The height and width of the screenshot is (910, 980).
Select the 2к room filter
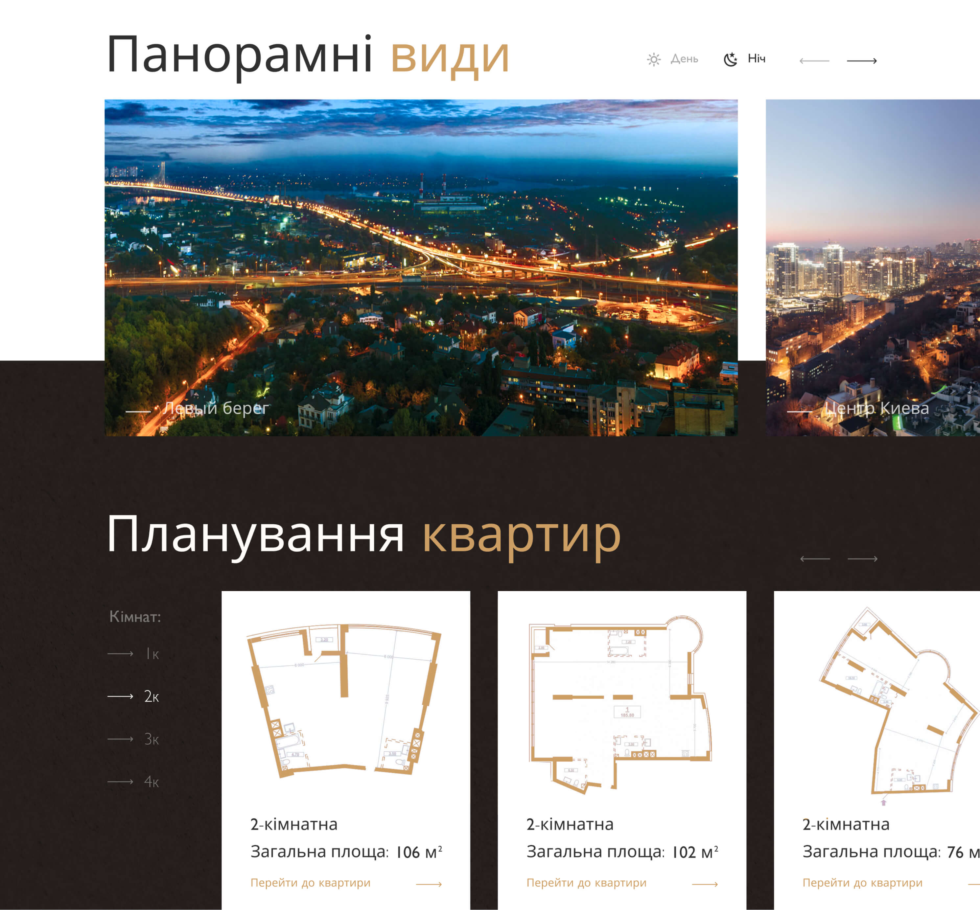pos(151,697)
